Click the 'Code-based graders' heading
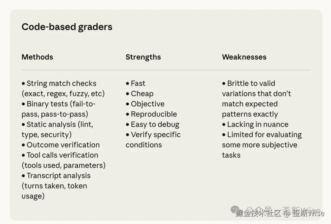331x224 pixels. click(67, 27)
